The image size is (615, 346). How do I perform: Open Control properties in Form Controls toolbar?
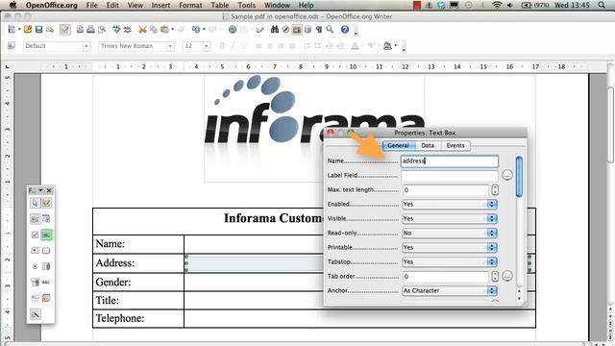coord(35,218)
